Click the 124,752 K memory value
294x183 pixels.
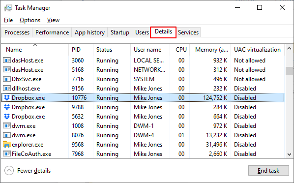(215, 98)
